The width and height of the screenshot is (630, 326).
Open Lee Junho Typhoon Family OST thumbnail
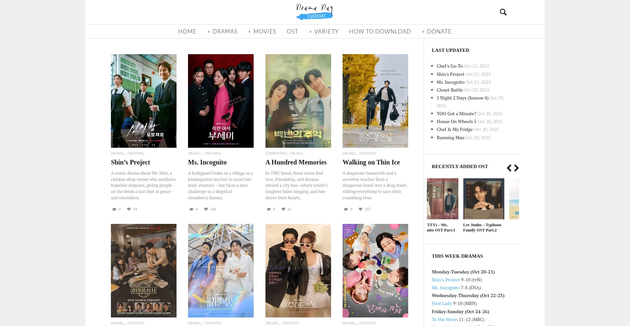click(483, 199)
